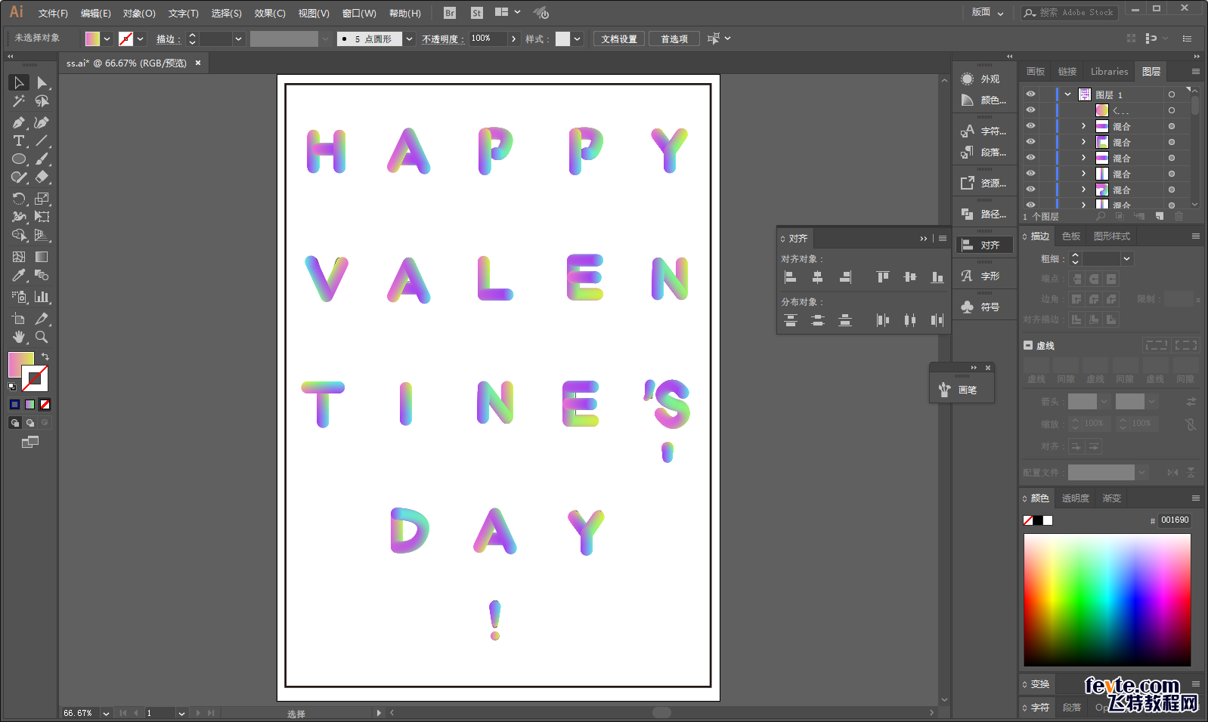This screenshot has height=722, width=1208.
Task: Select the Type tool
Action: 19,141
